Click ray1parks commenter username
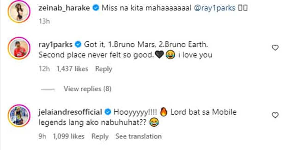The height and width of the screenshot is (150, 286). [55, 45]
